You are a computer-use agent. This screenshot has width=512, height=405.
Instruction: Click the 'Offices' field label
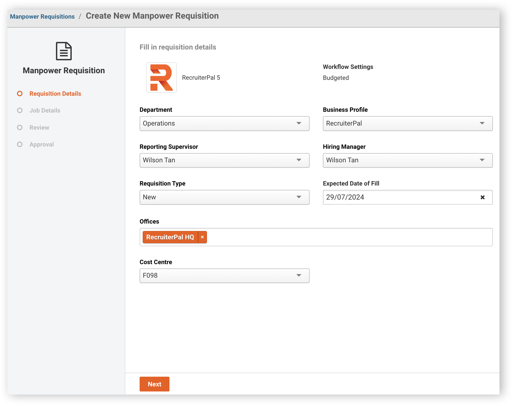click(149, 222)
